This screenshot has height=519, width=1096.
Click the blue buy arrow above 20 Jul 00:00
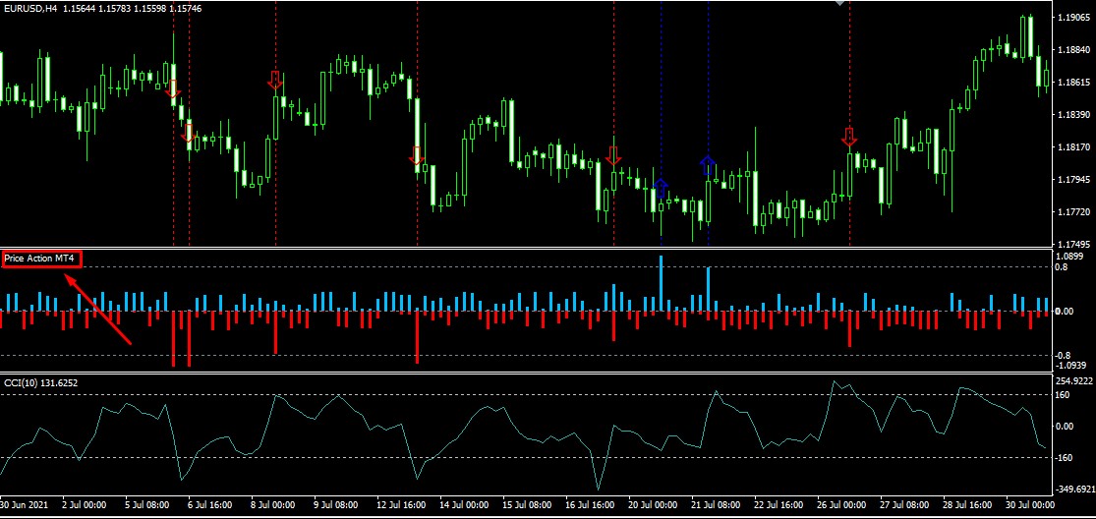pyautogui.click(x=661, y=188)
